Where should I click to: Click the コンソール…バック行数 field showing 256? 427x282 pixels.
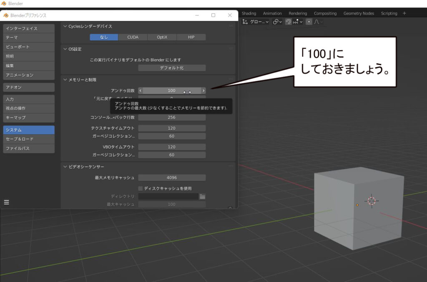172,118
